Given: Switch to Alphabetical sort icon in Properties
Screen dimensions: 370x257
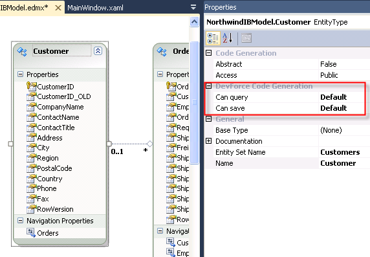Looking at the screenshot, I should 228,38.
